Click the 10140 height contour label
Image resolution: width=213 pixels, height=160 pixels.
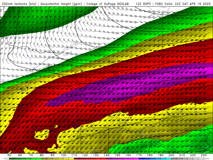(174, 31)
